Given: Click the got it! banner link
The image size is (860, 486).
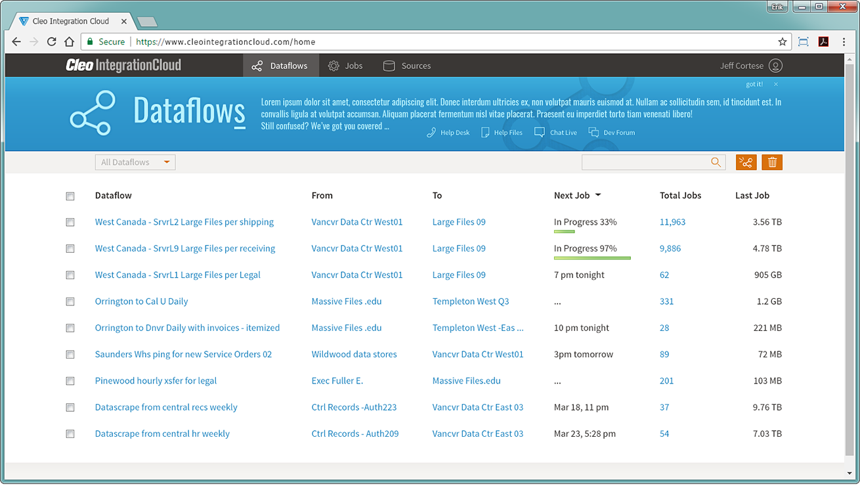Looking at the screenshot, I should (754, 84).
